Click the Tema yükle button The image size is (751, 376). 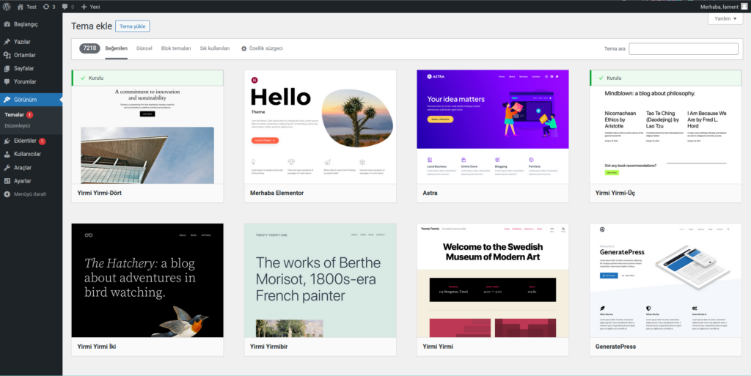(132, 26)
